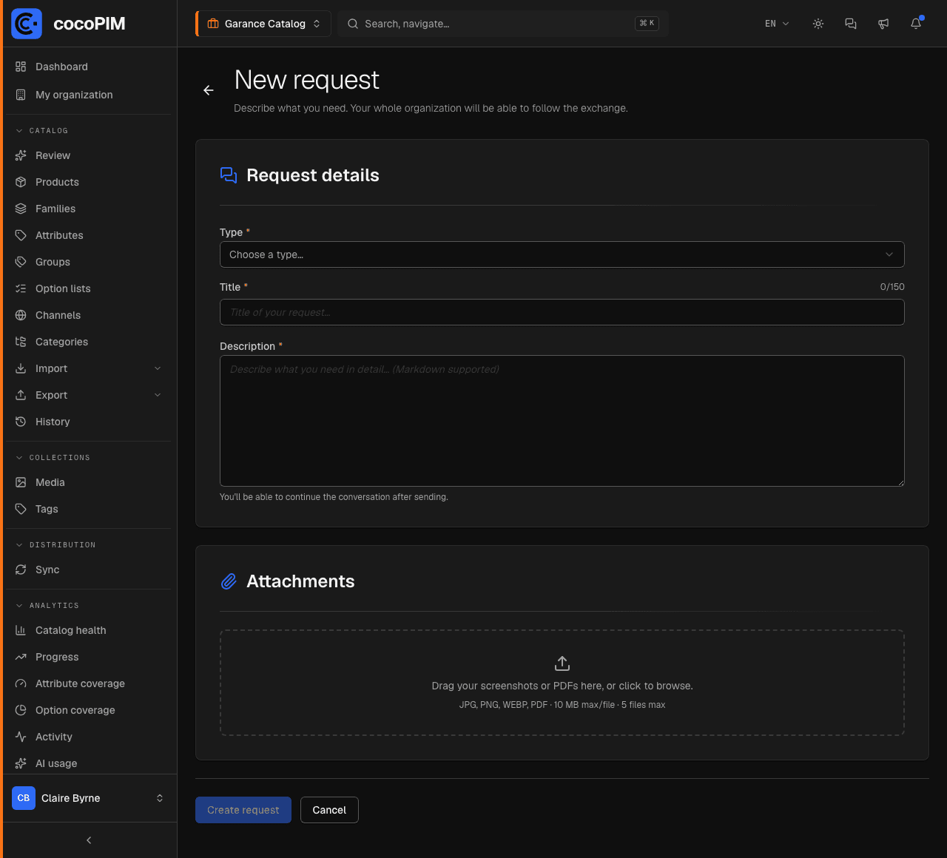Open Channels in the sidebar
947x858 pixels.
[x=88, y=315]
